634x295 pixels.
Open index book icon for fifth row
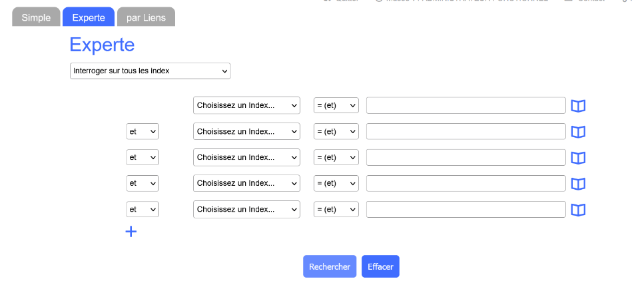tap(578, 210)
